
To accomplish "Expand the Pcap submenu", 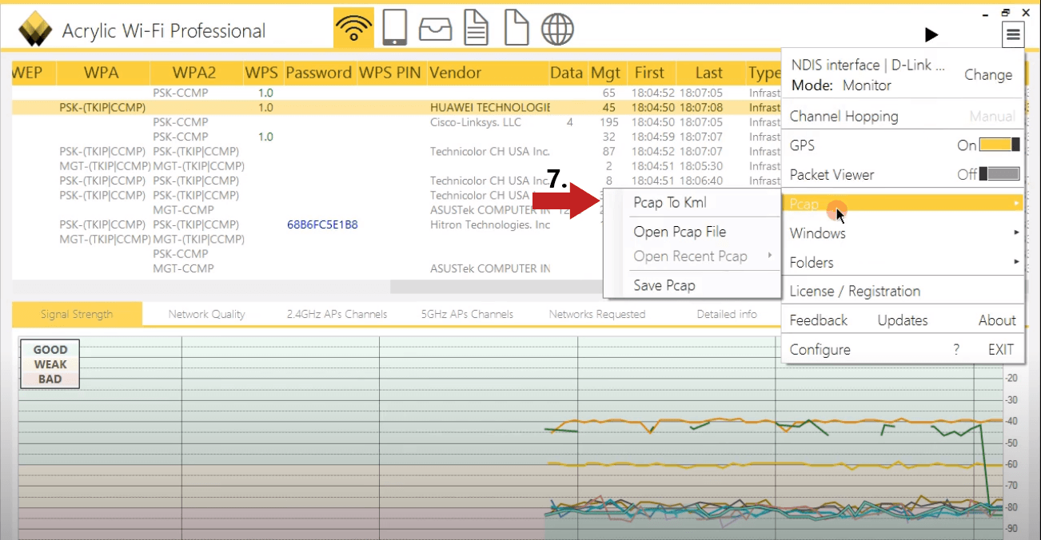I will (903, 204).
